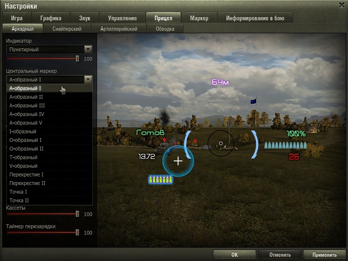
Task: Select the I-образный marker option
Action: (x=50, y=132)
